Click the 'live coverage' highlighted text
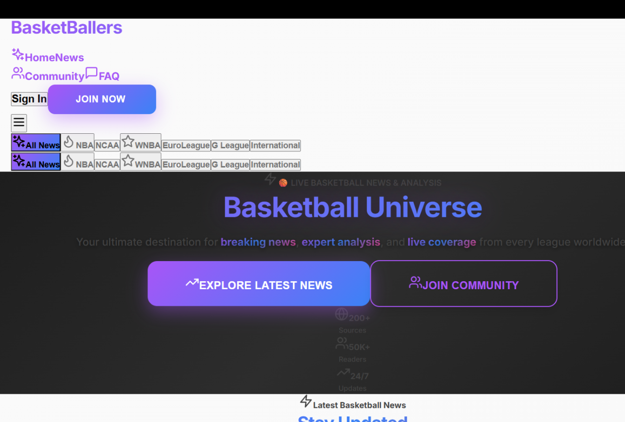 coord(442,242)
